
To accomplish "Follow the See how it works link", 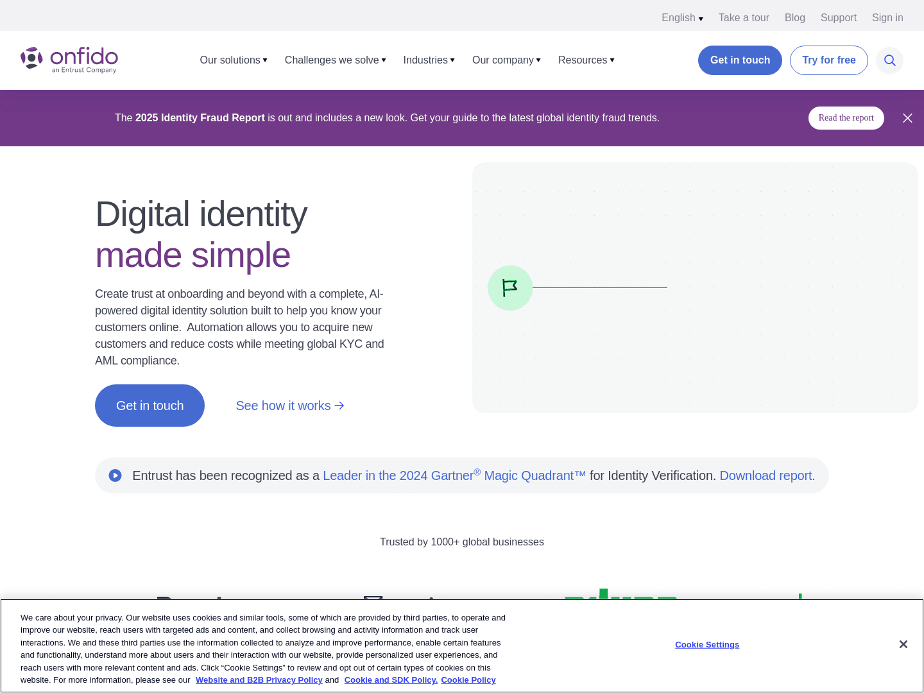I will [x=289, y=406].
